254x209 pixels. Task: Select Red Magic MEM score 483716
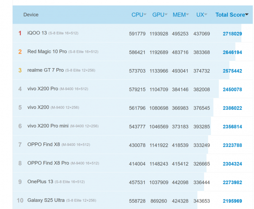tap(180, 52)
